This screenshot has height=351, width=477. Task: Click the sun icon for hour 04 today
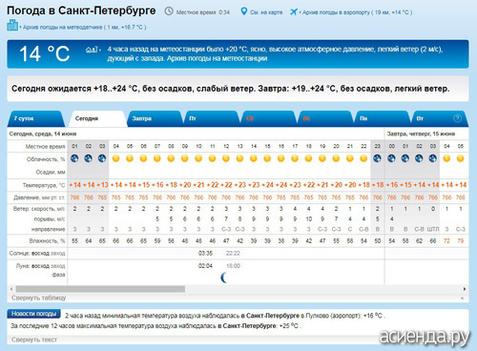116,158
